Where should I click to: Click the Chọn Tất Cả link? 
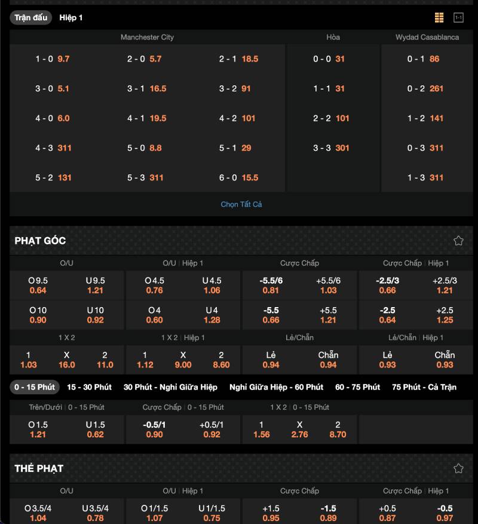pyautogui.click(x=241, y=204)
